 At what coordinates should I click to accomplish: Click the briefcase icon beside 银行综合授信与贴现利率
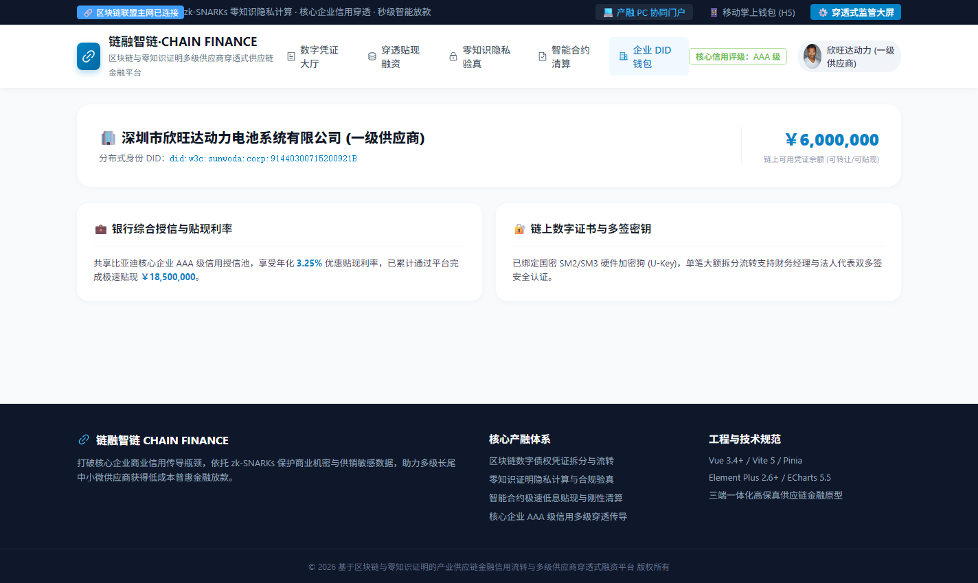(100, 229)
